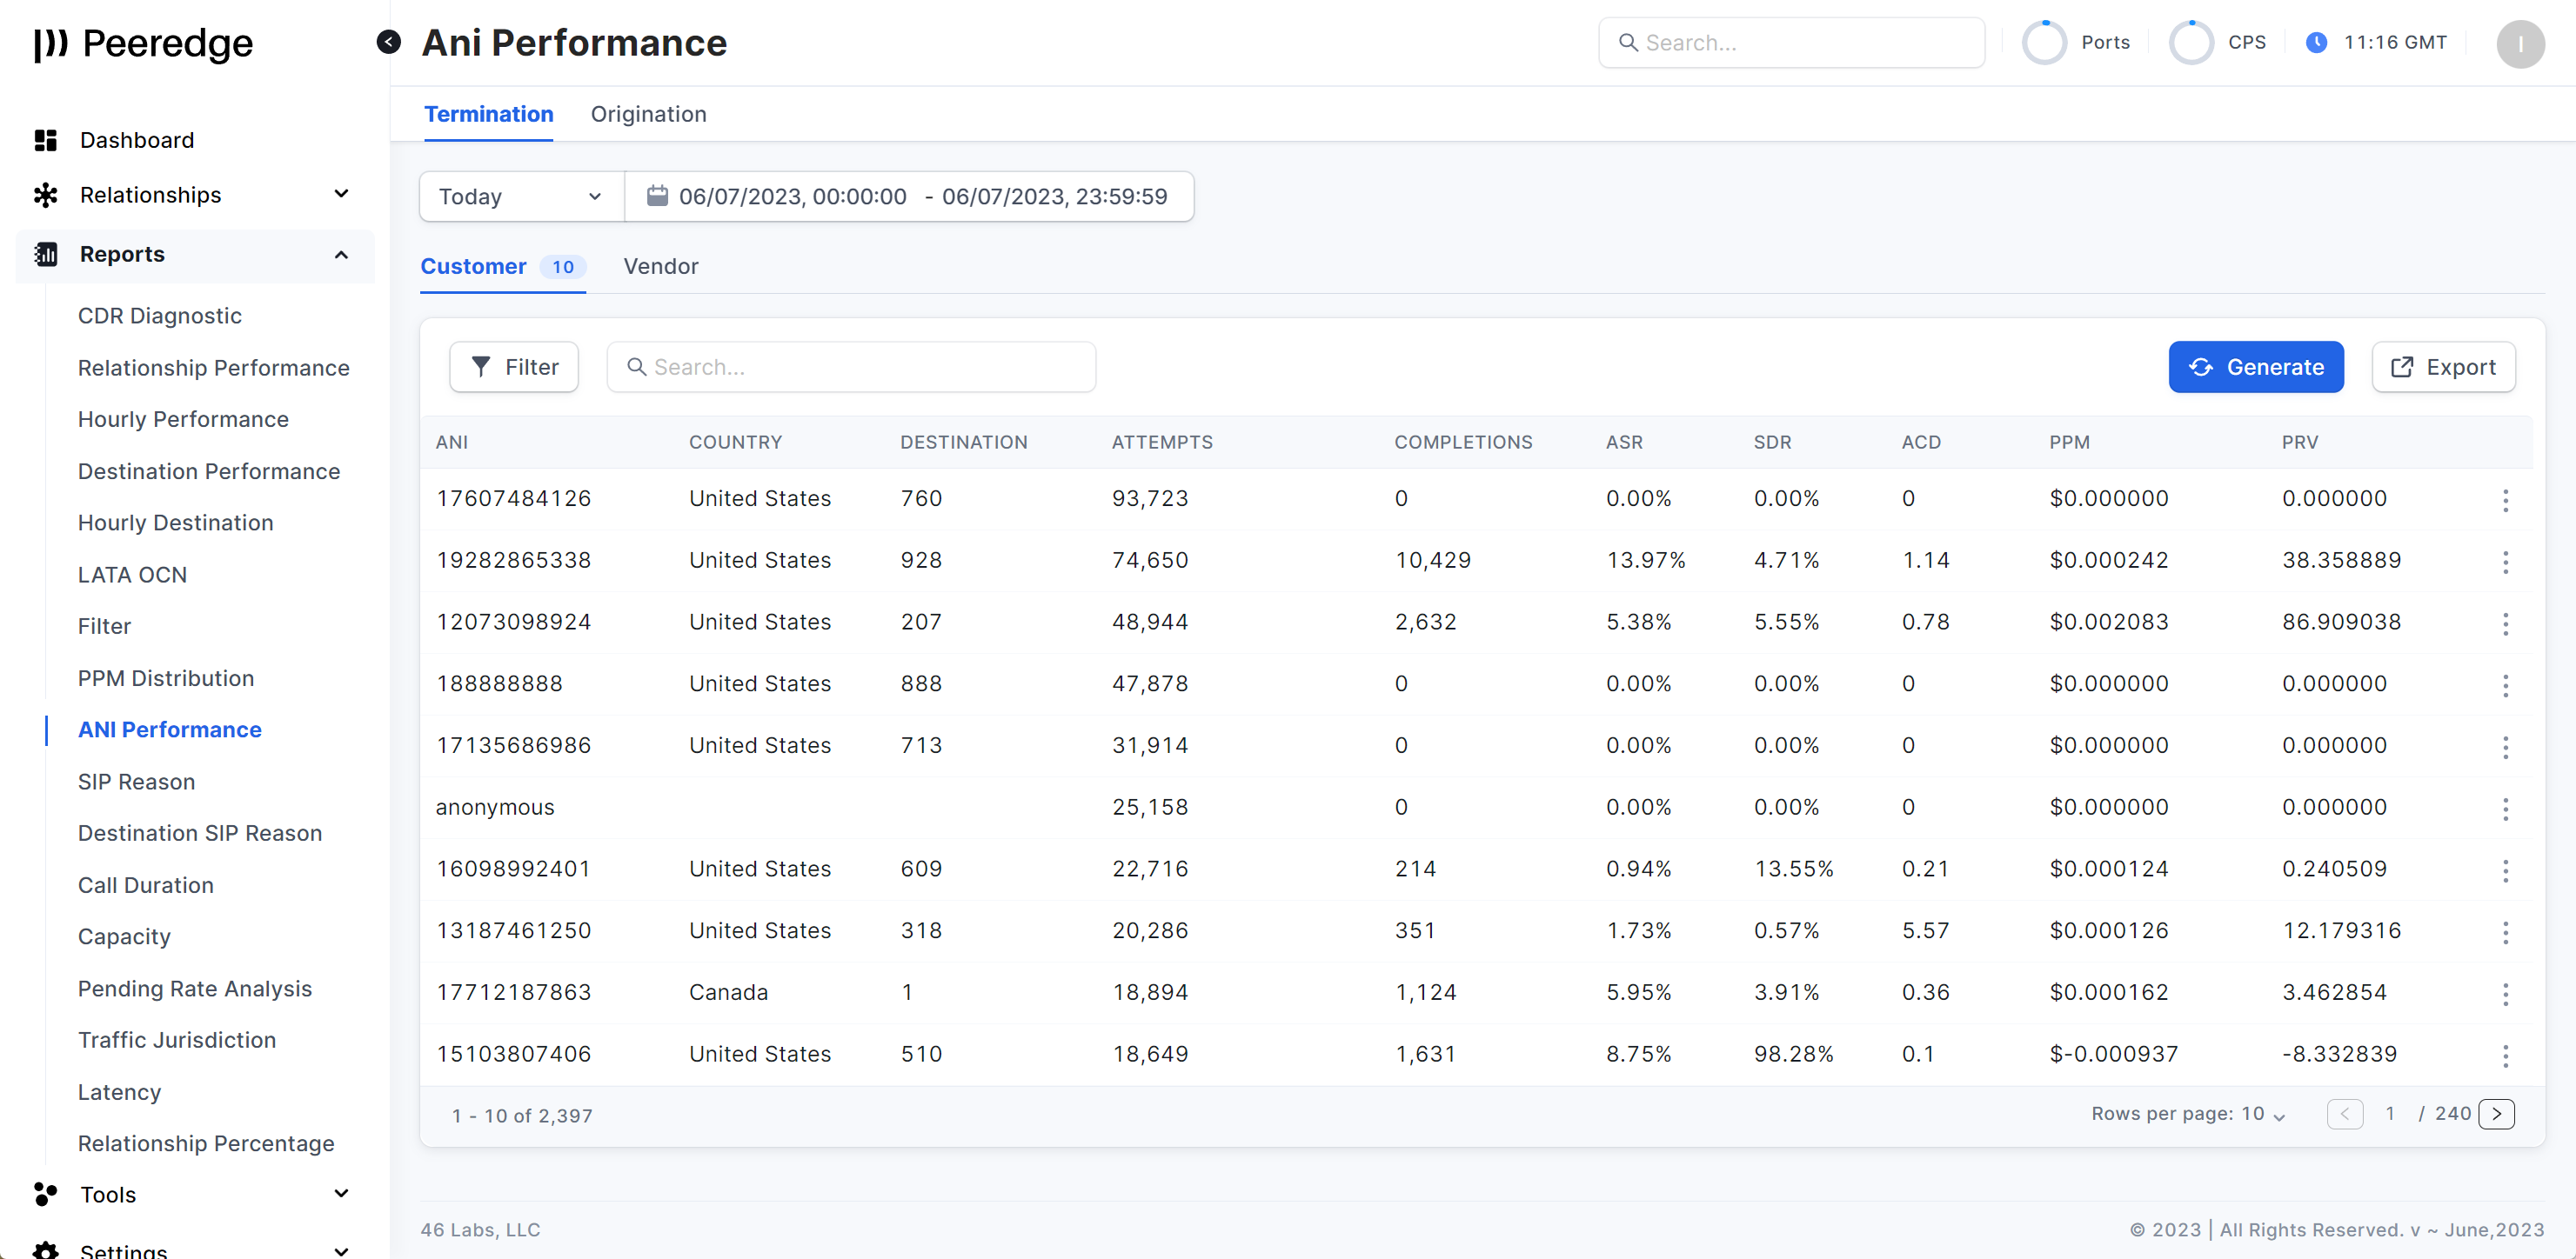Open the Today date preset dropdown
2576x1259 pixels.
521,196
